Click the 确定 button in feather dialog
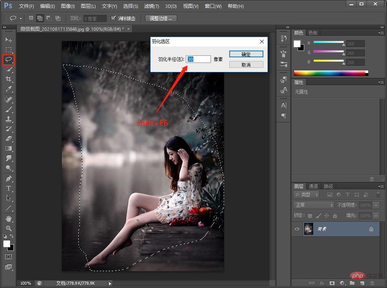This screenshot has width=387, height=288. click(x=246, y=54)
